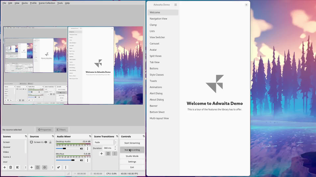Open the View menu

tap(17, 3)
